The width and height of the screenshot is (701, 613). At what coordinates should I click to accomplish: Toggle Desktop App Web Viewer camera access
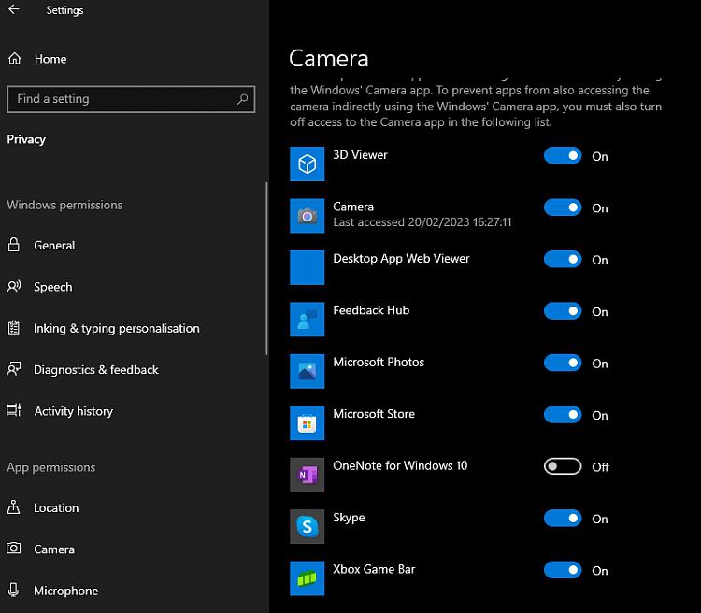[x=563, y=260]
